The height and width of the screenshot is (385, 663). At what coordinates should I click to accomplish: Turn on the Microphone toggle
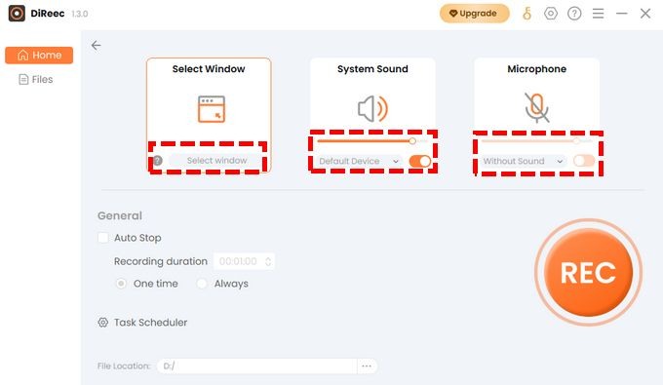[x=584, y=161]
